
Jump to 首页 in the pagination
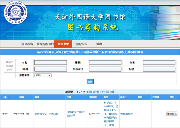pyautogui.click(x=88, y=92)
